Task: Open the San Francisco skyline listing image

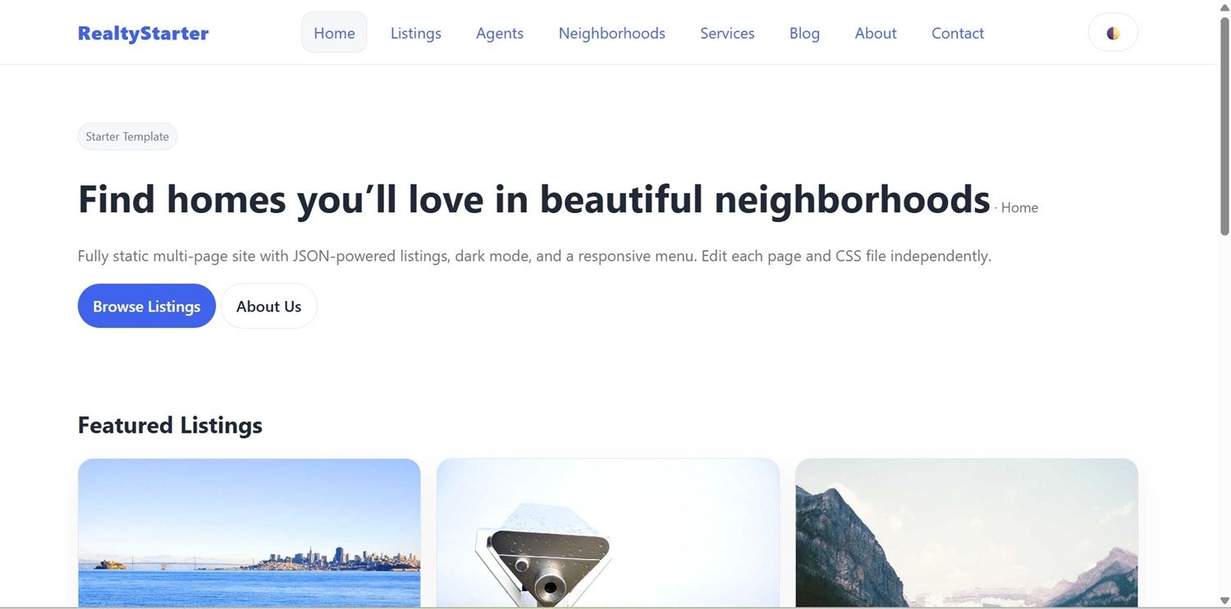Action: tap(249, 533)
